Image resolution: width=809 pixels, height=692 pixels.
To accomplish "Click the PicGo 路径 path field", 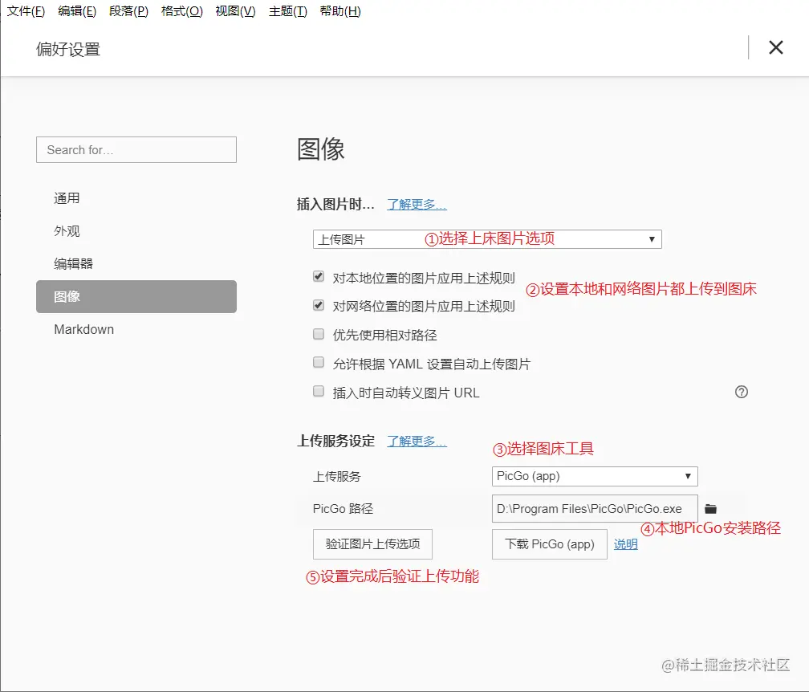I will [x=595, y=509].
